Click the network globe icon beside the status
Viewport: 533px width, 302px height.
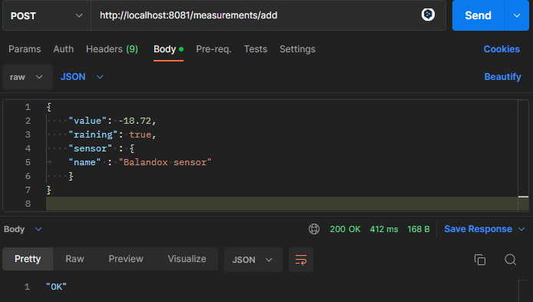point(314,229)
